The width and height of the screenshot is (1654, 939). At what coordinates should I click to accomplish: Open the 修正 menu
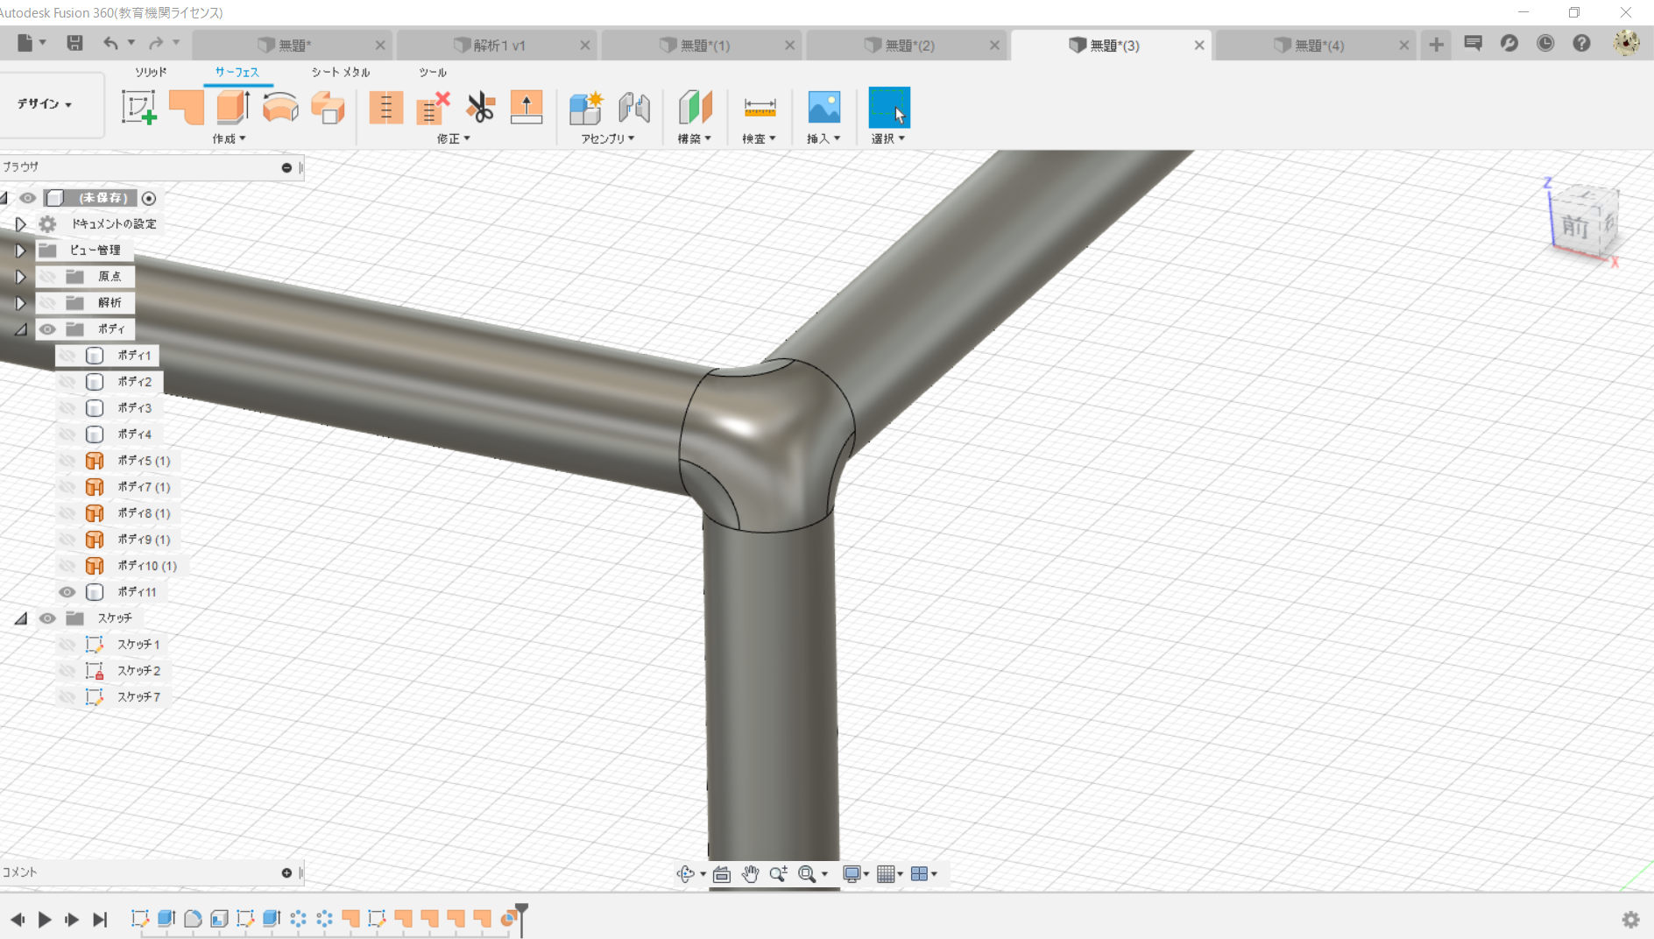pyautogui.click(x=453, y=138)
